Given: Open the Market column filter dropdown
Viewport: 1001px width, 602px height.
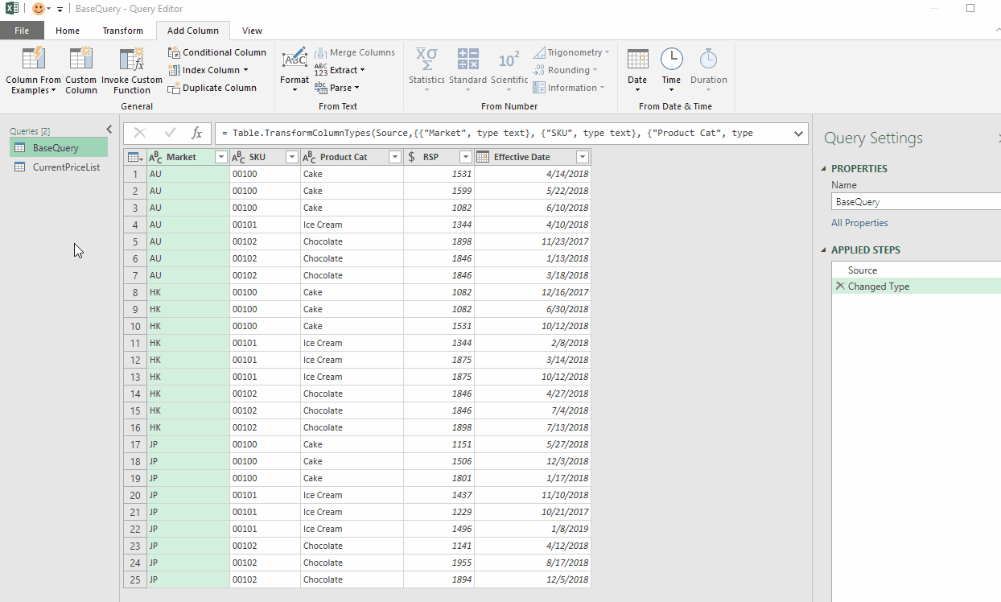Looking at the screenshot, I should point(221,157).
